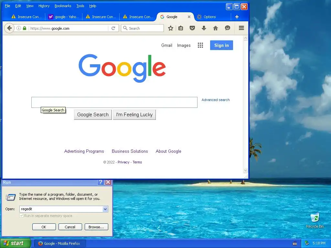This screenshot has width=331, height=248.
Task: Click the Run dialog help question mark
Action: (101, 182)
